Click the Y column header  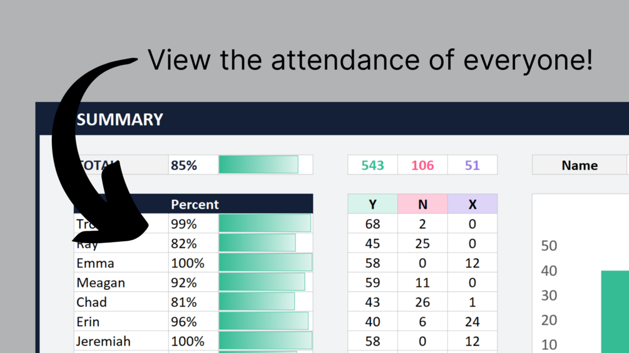tap(372, 204)
